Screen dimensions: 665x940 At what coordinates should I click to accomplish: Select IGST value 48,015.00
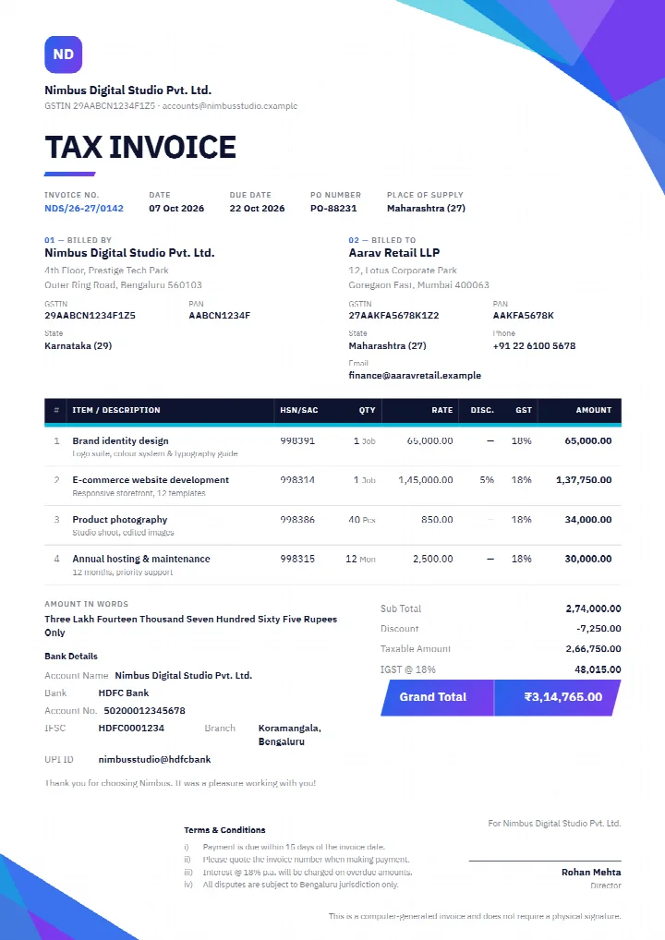(598, 669)
